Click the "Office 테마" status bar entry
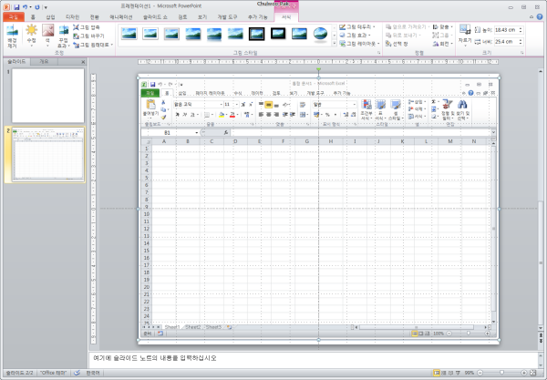 pos(53,373)
